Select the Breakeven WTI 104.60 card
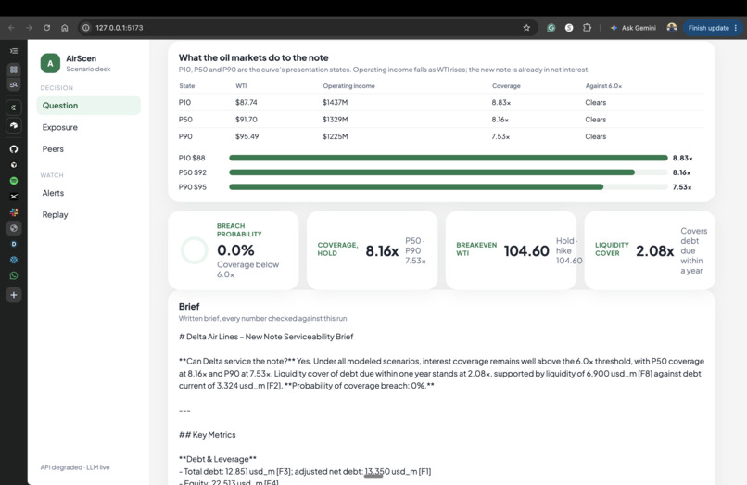 point(511,250)
